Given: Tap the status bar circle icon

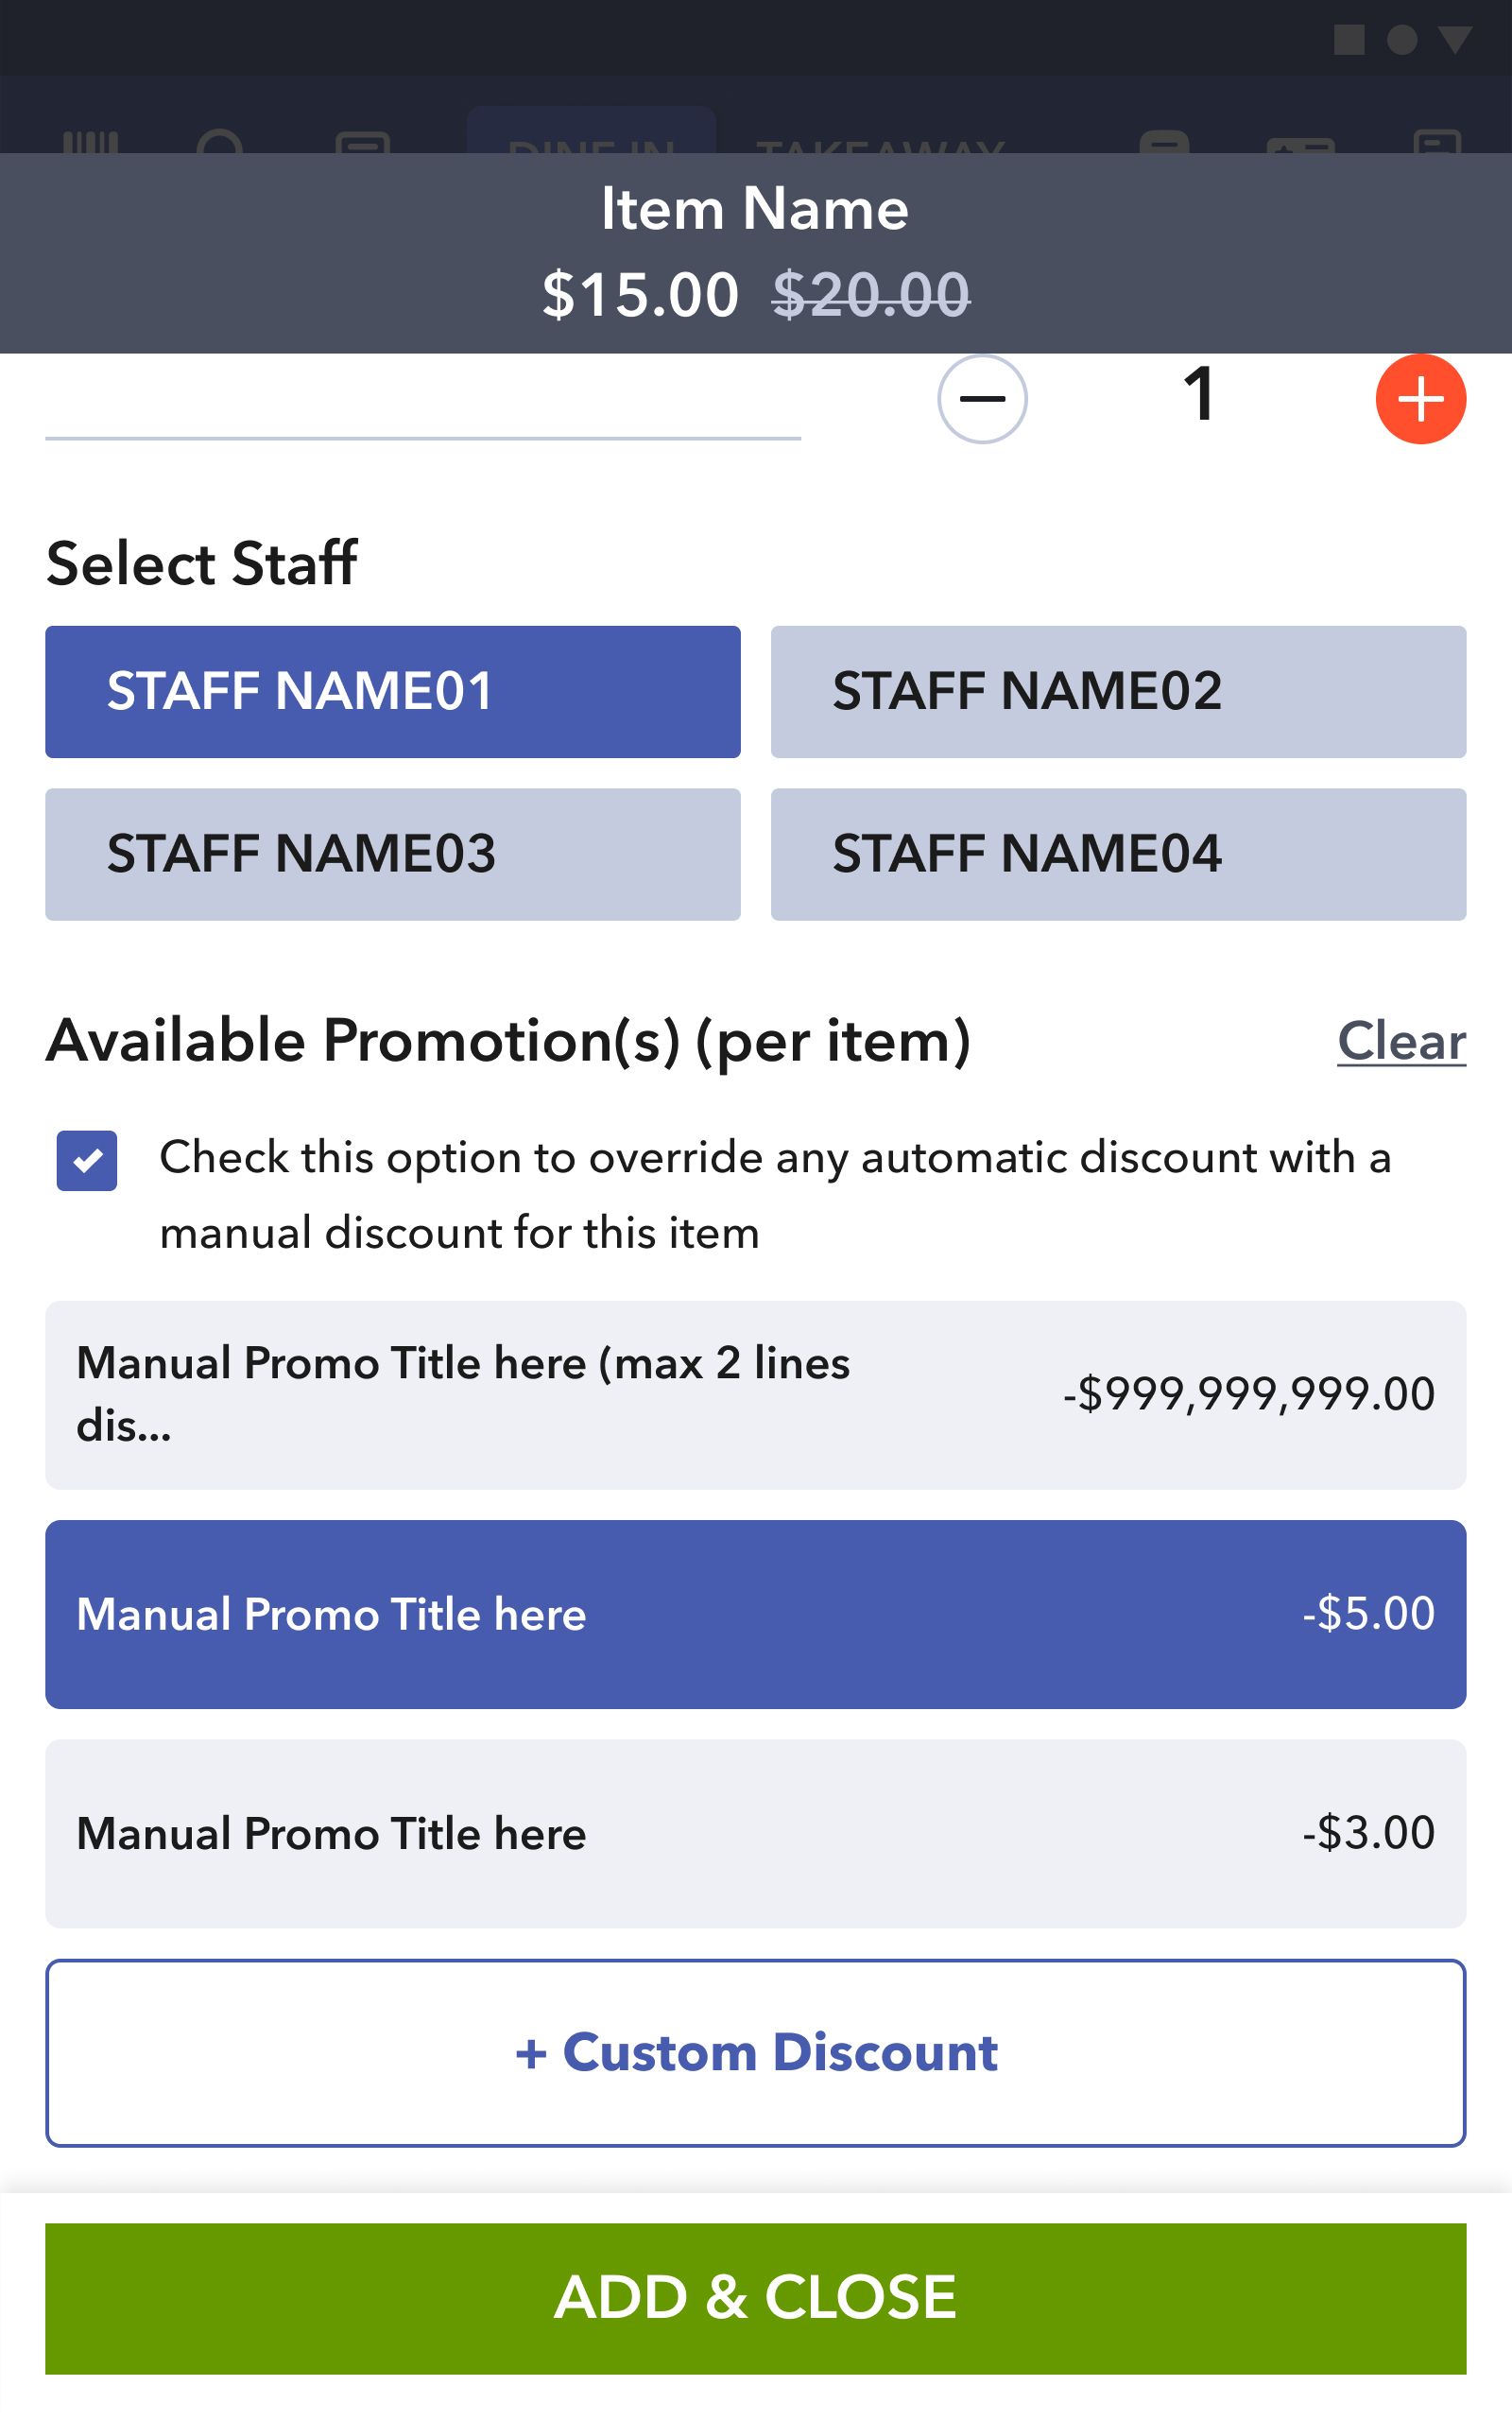Looking at the screenshot, I should click(1402, 40).
